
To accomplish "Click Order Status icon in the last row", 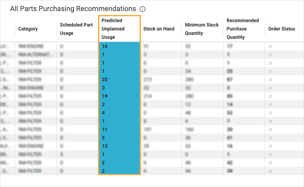I will coord(270,171).
